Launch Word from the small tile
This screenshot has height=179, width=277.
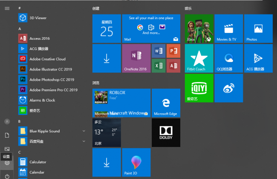pos(159,51)
